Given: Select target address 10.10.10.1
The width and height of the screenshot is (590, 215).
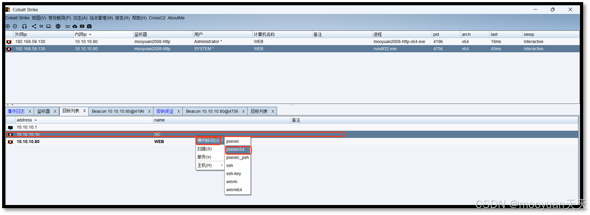Looking at the screenshot, I should pos(27,128).
